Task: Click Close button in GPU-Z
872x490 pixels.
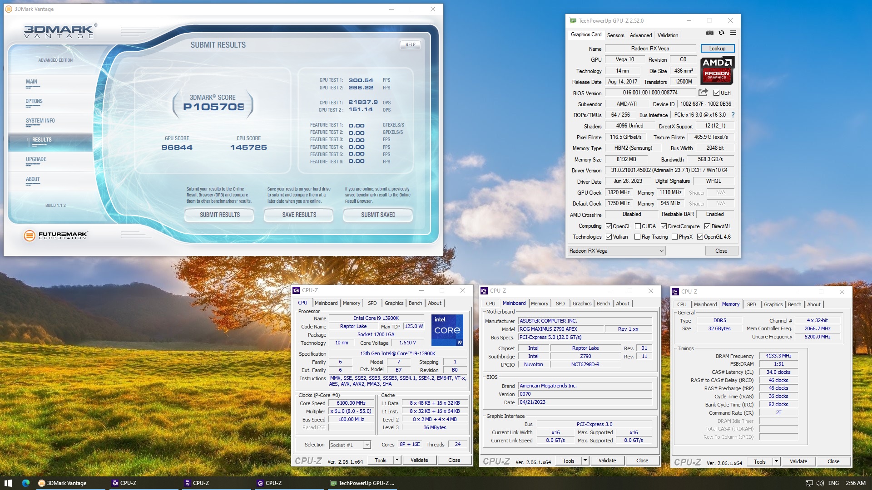Action: tap(721, 250)
